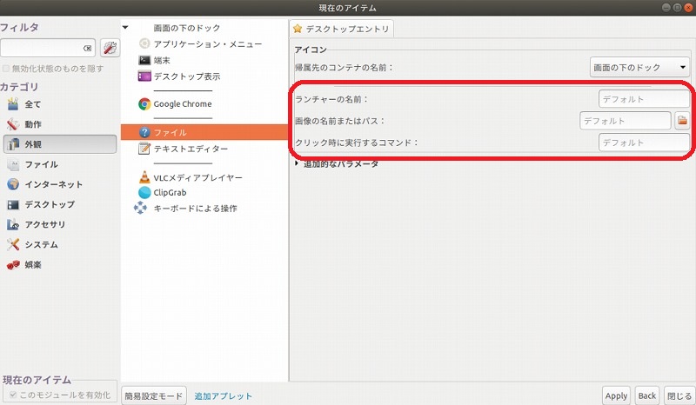
Task: Click the ClipGrab blue icon
Action: [x=144, y=193]
